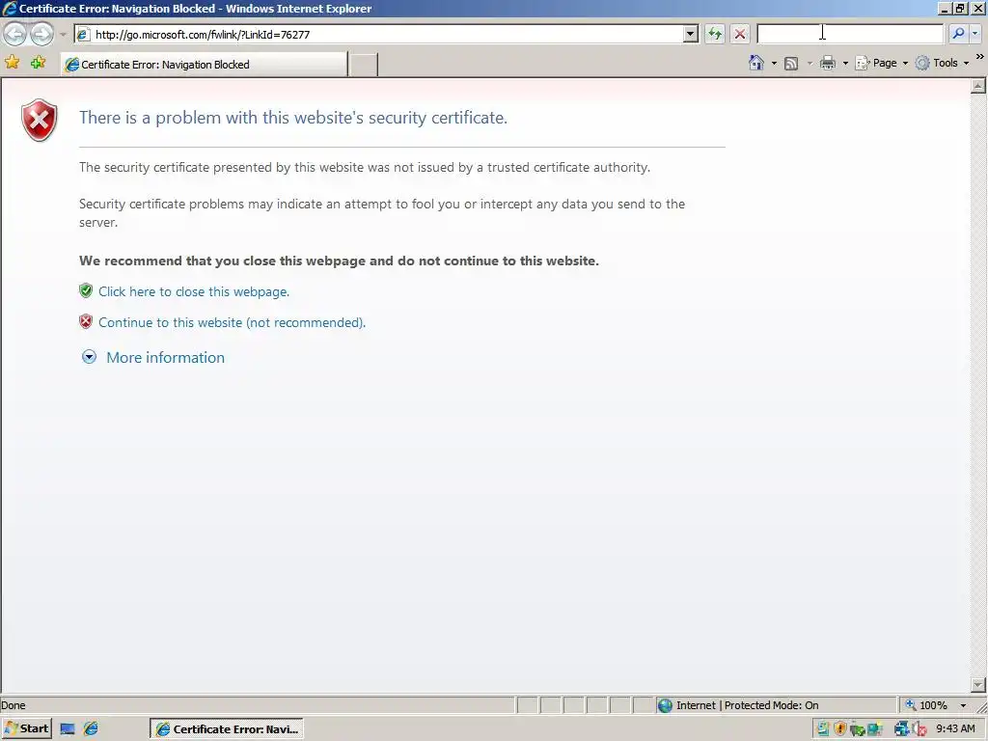Click the 'Done' status bar text
This screenshot has height=741, width=988.
[x=14, y=705]
